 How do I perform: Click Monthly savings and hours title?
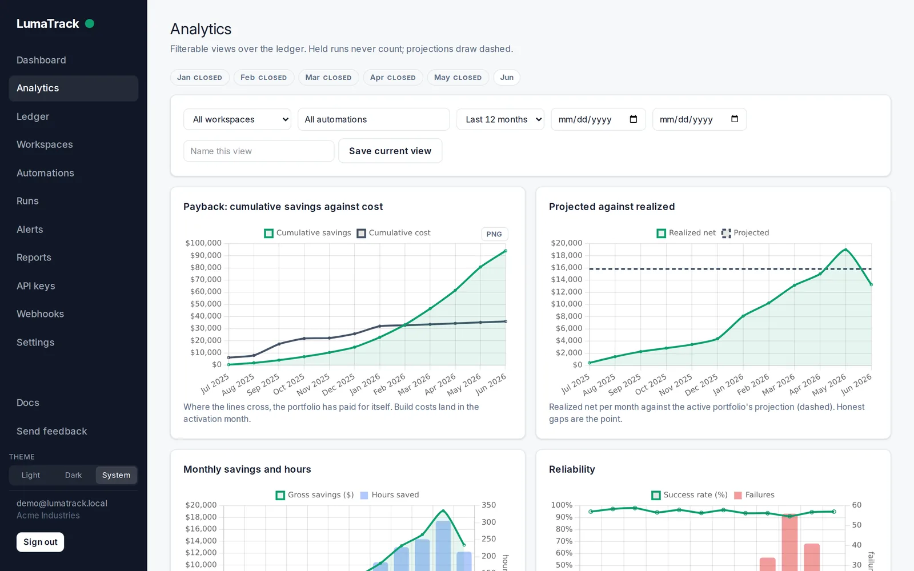coord(247,469)
